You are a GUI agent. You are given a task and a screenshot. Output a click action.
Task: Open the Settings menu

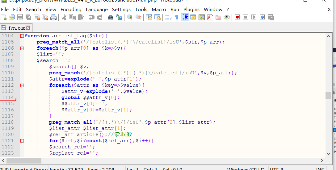point(121,10)
